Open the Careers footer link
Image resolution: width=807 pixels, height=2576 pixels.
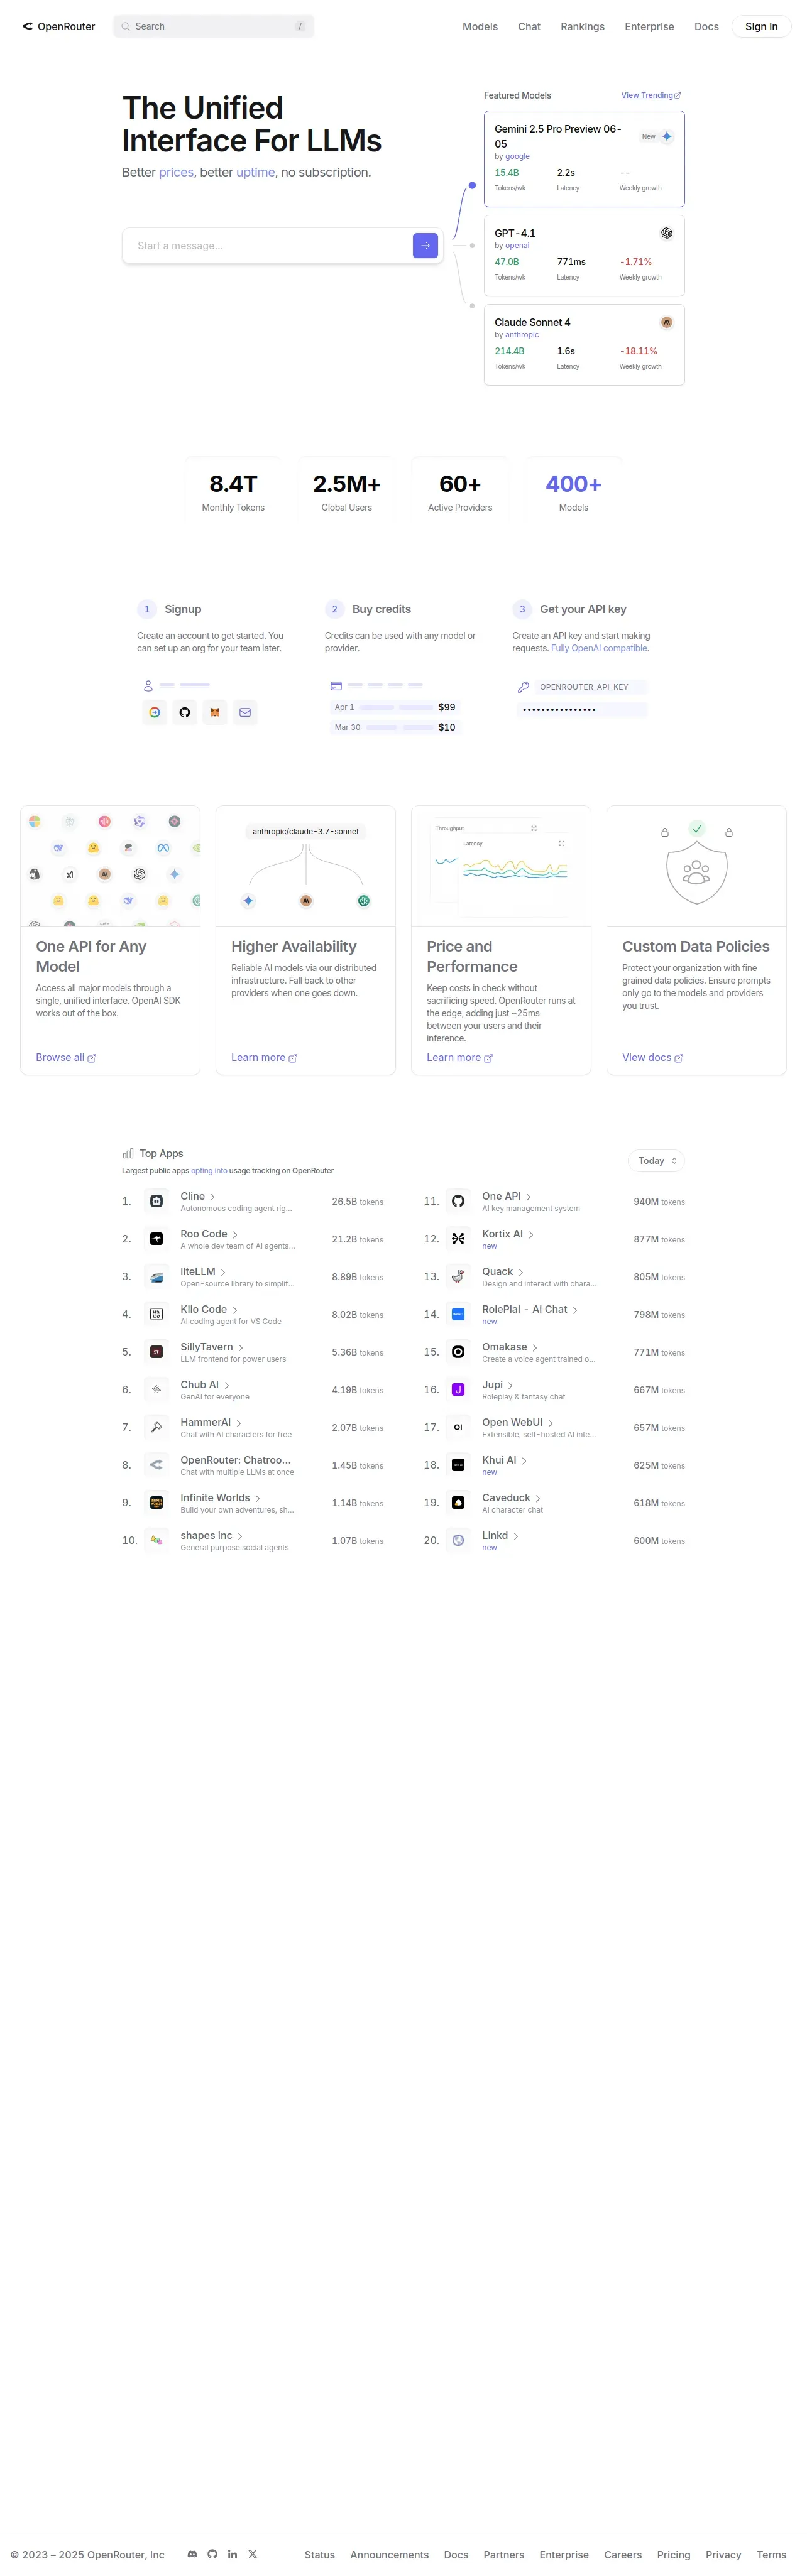[x=623, y=2554]
